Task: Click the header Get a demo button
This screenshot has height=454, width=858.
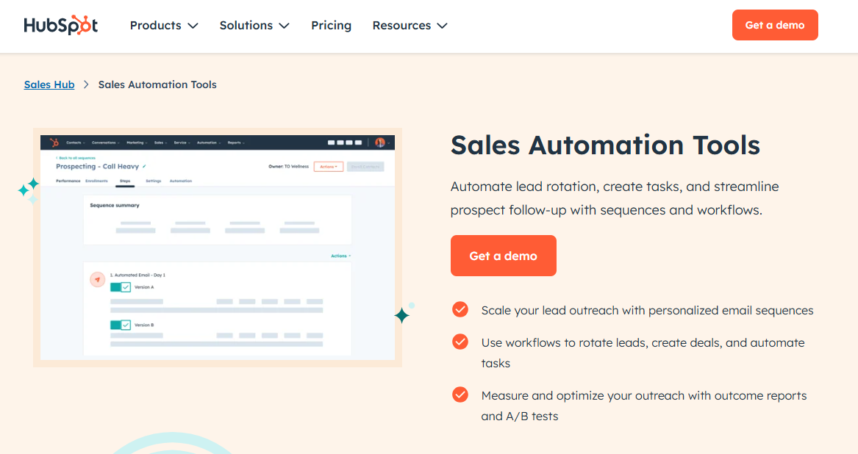Action: point(775,25)
